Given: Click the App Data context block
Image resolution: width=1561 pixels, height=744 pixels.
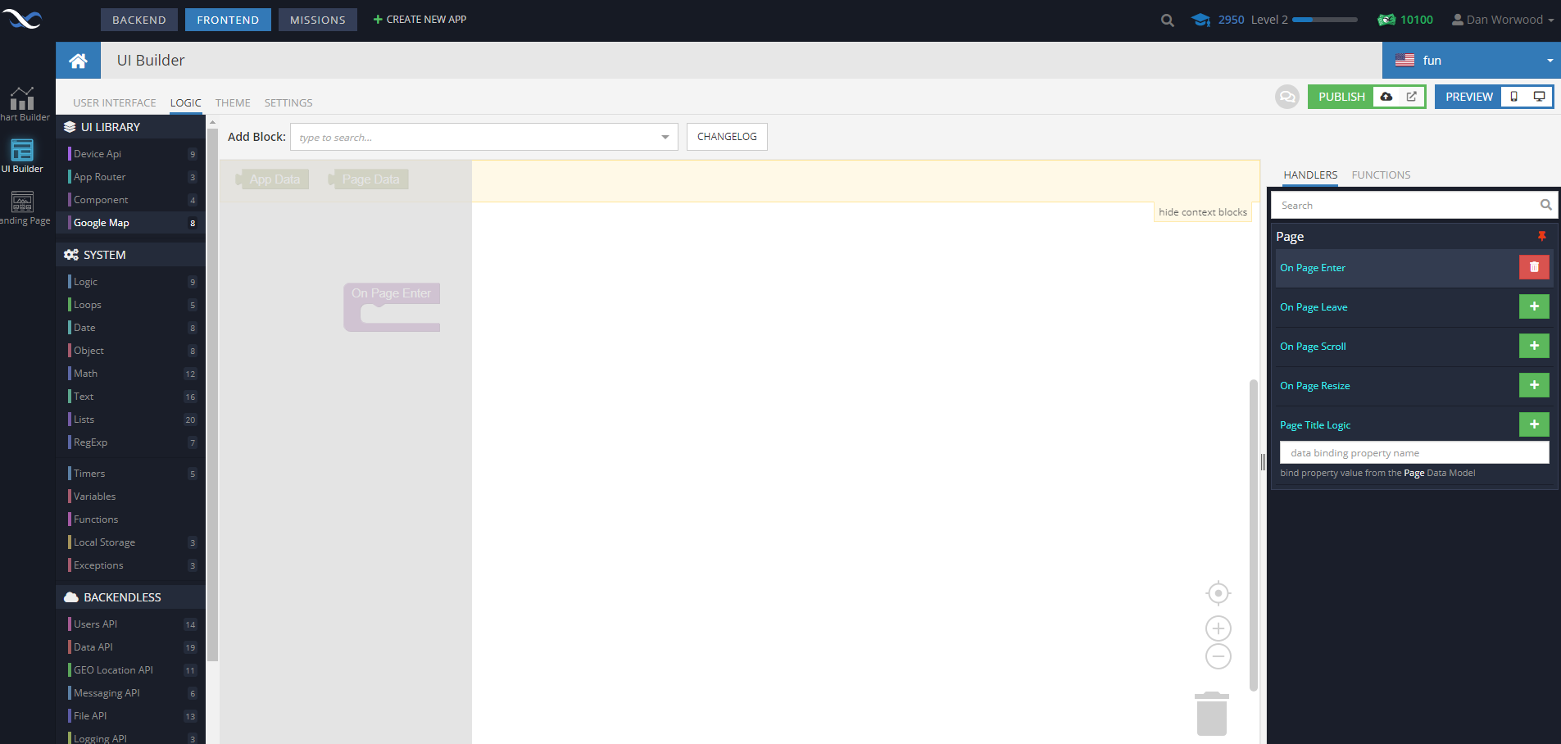Looking at the screenshot, I should (273, 179).
